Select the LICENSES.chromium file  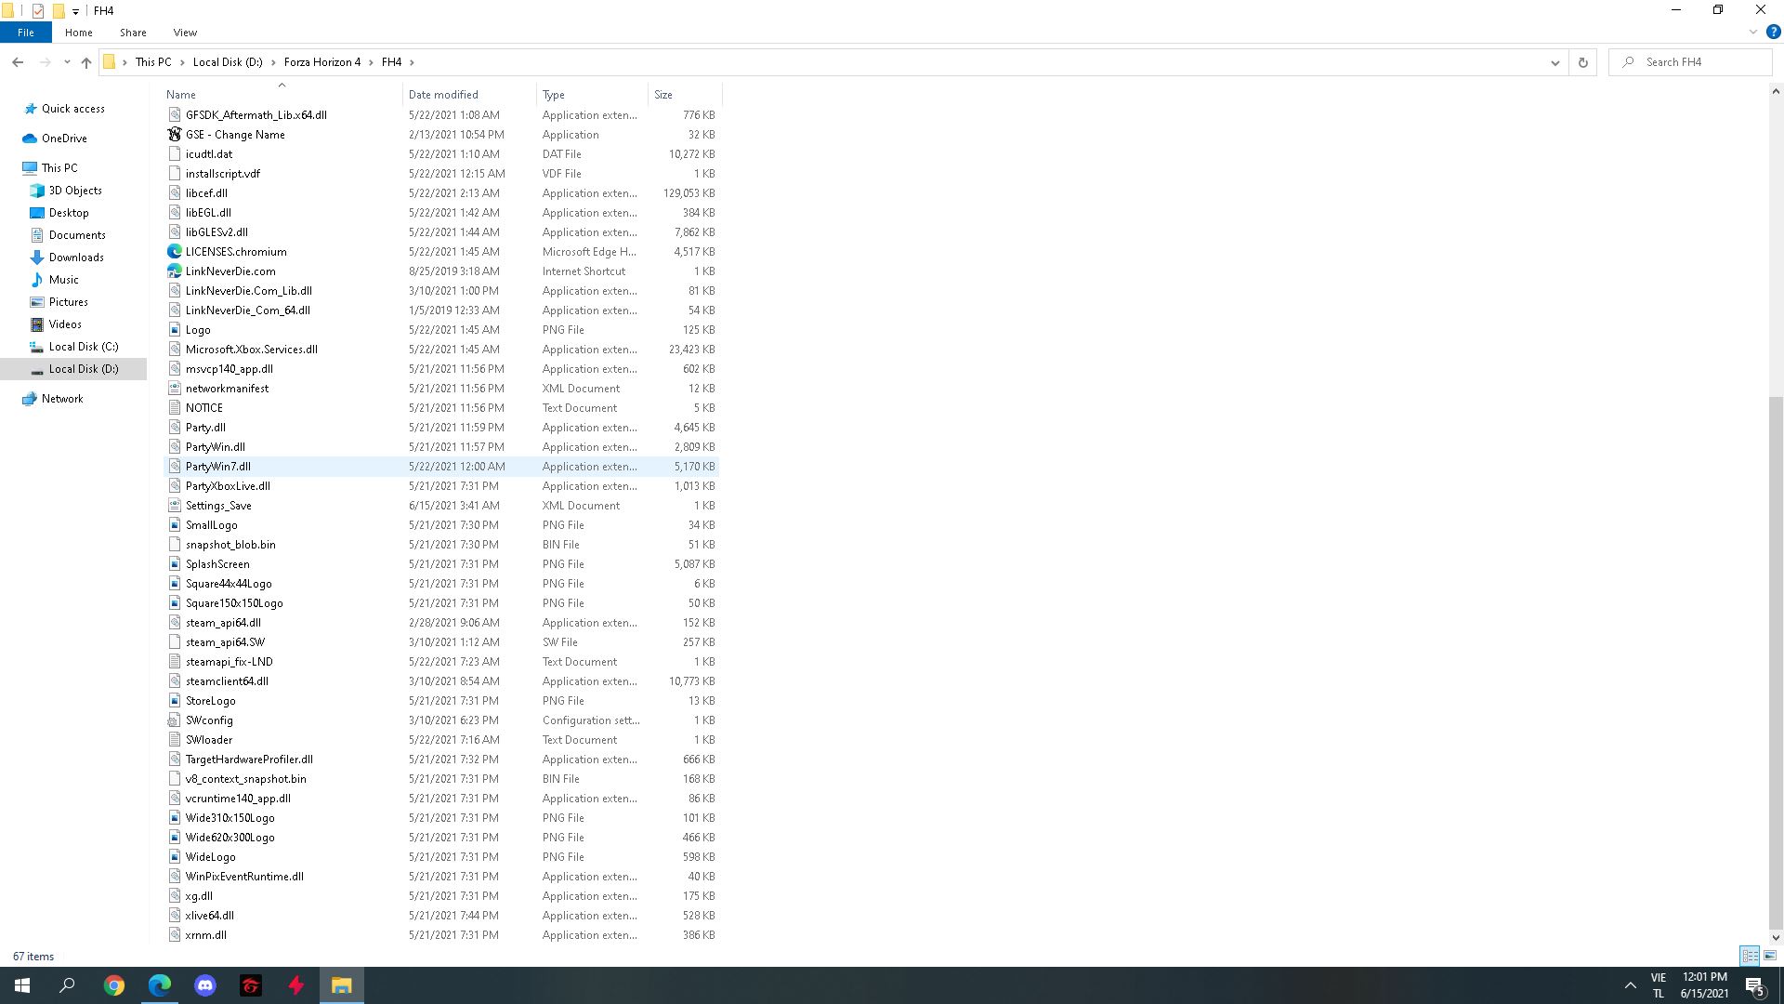pos(236,252)
